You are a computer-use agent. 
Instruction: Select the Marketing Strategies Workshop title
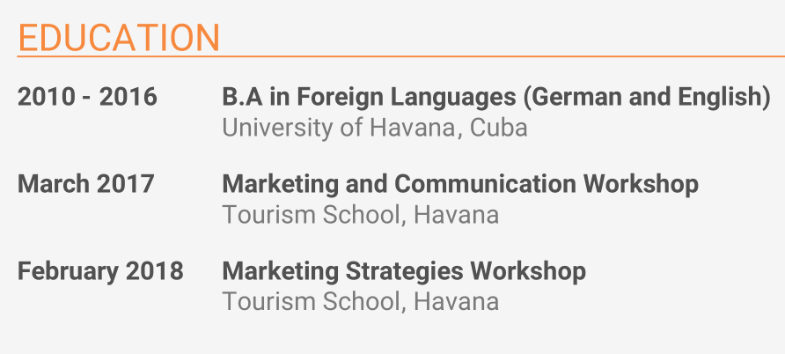click(x=404, y=271)
